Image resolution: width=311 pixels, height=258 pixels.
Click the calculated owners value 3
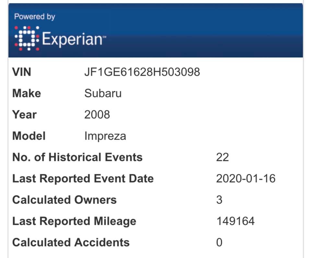point(219,200)
